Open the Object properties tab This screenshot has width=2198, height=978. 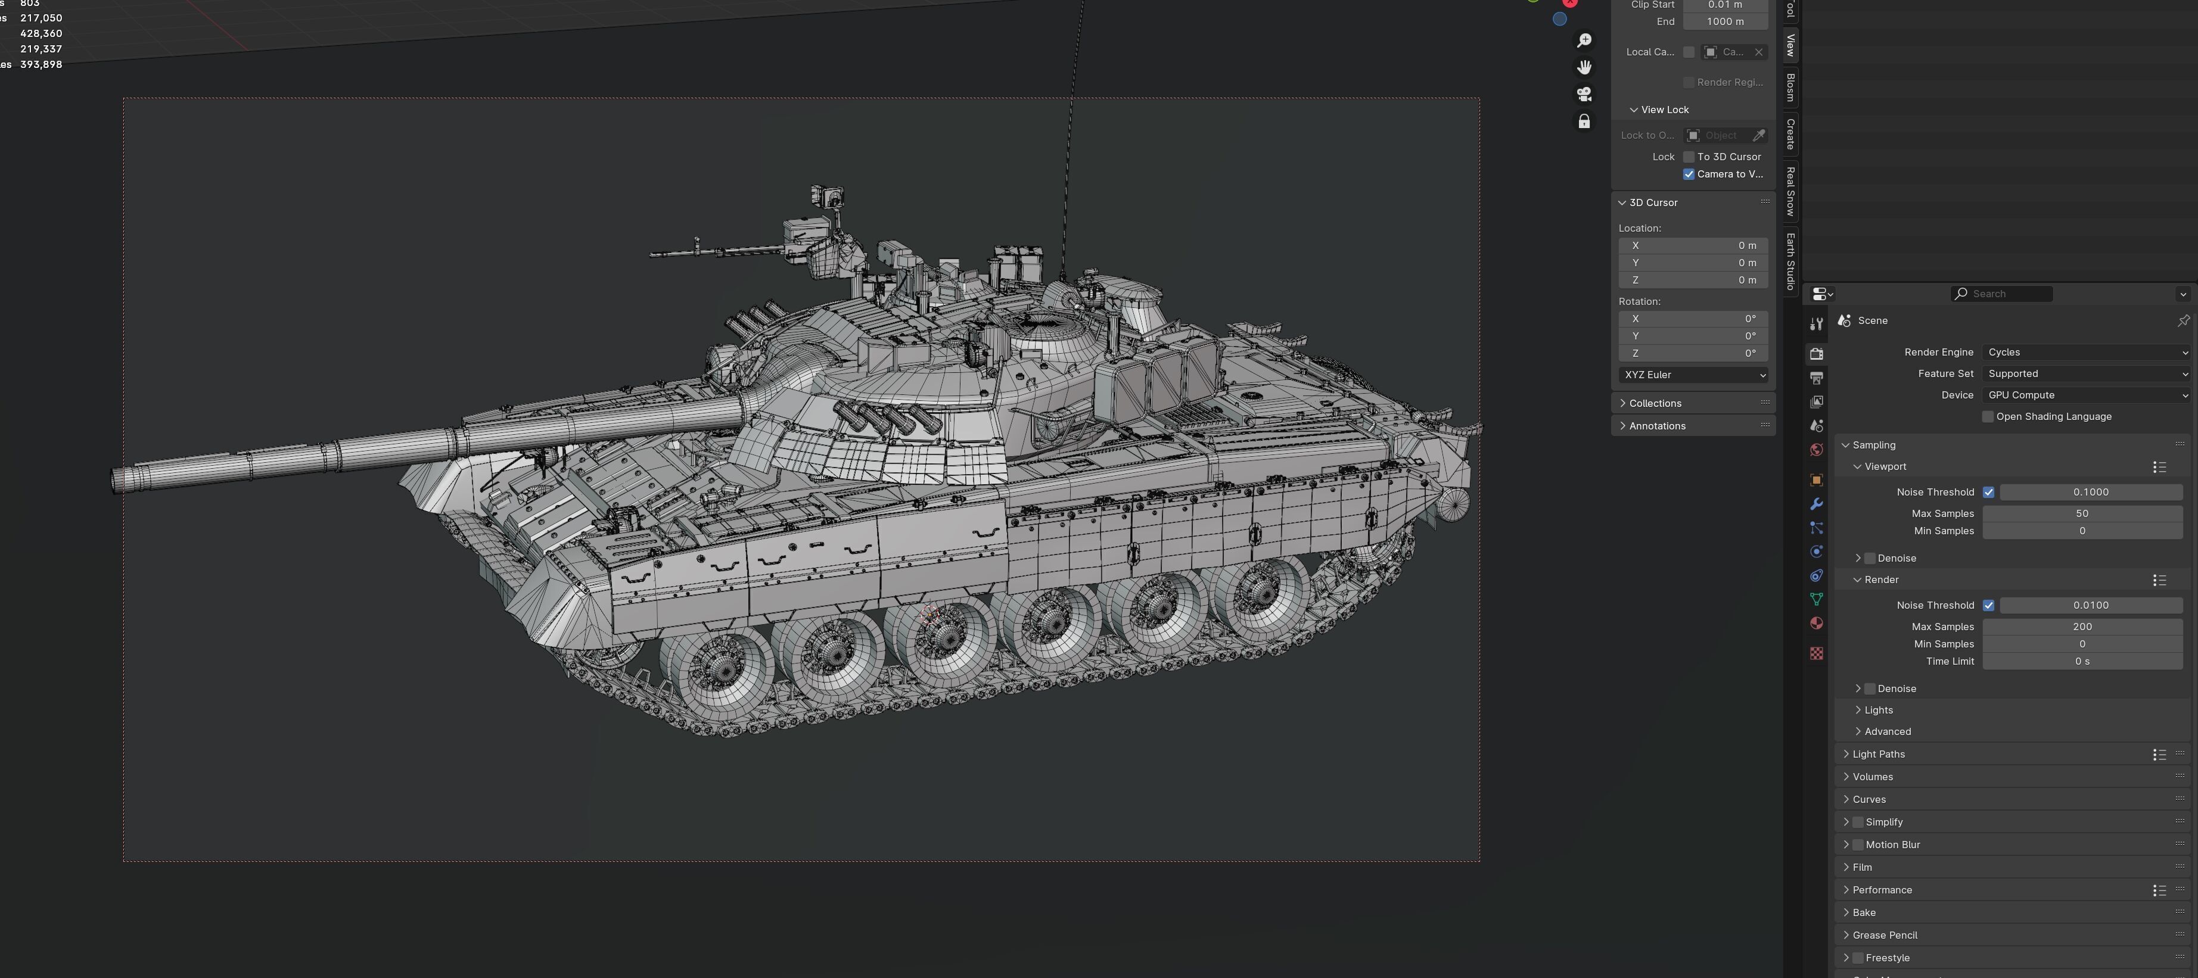click(1817, 480)
